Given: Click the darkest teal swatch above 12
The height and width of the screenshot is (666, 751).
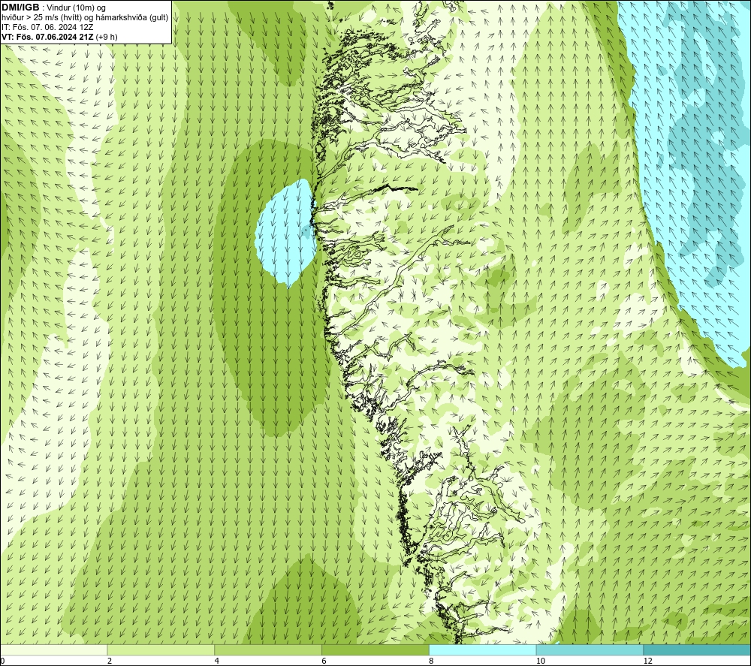Looking at the screenshot, I should [698, 649].
